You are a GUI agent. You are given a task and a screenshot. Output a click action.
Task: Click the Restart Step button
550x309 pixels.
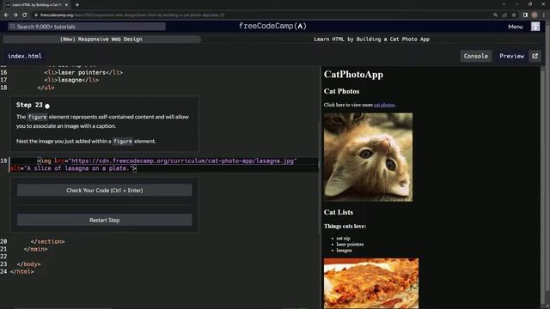(x=105, y=220)
